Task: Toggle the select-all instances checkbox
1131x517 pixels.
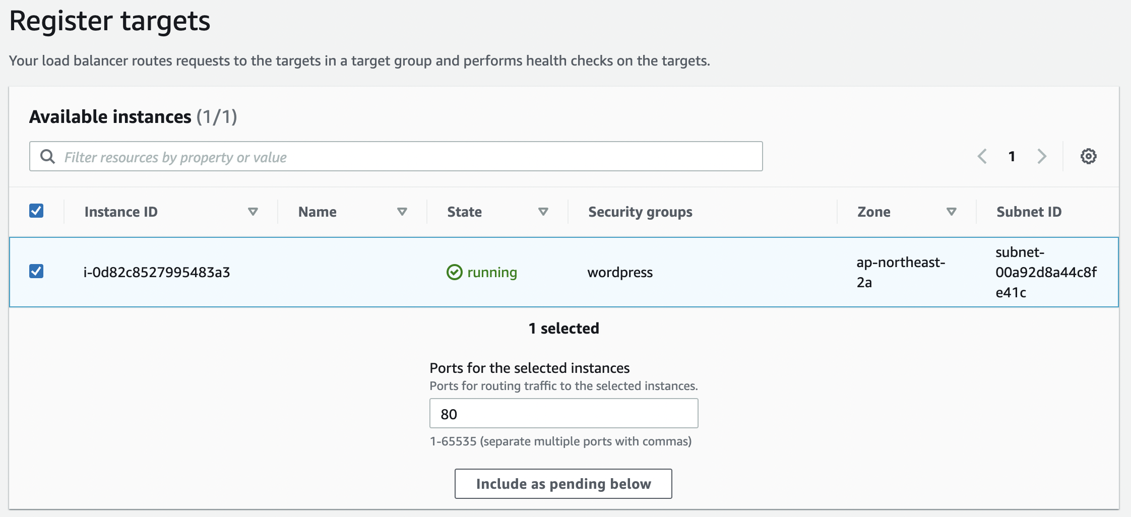Action: click(x=36, y=211)
